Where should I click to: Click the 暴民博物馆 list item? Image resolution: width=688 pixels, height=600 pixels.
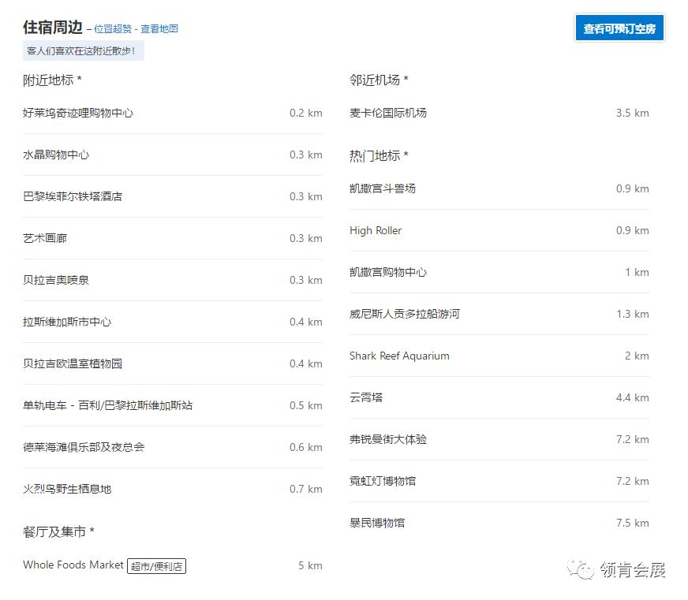pyautogui.click(x=377, y=523)
